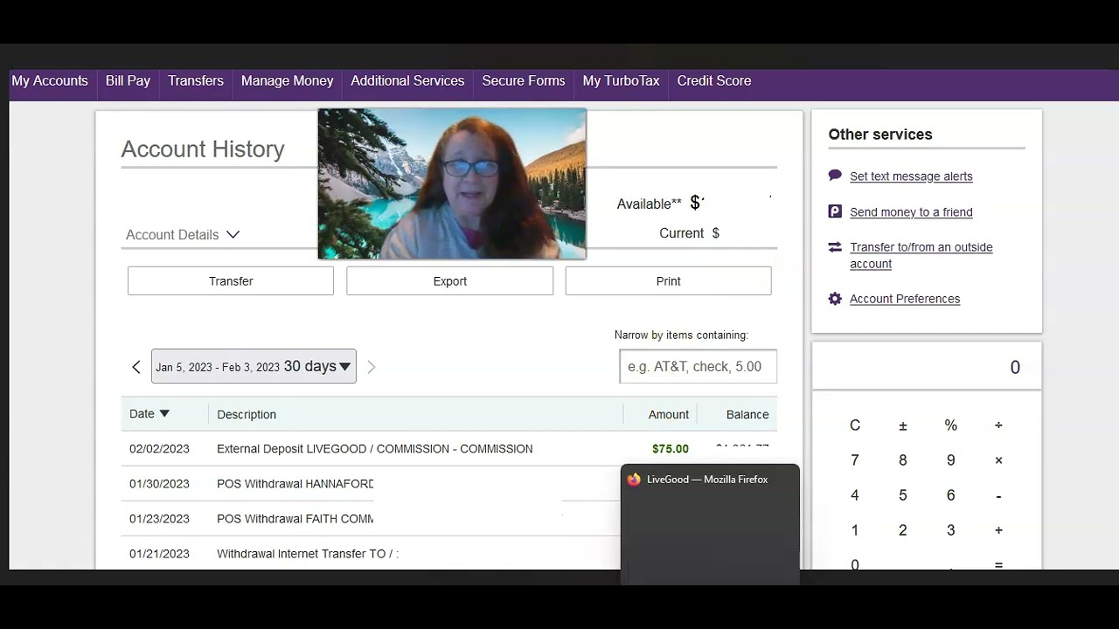Click the calculator plus-minus key
The width and height of the screenshot is (1119, 629).
pos(903,425)
